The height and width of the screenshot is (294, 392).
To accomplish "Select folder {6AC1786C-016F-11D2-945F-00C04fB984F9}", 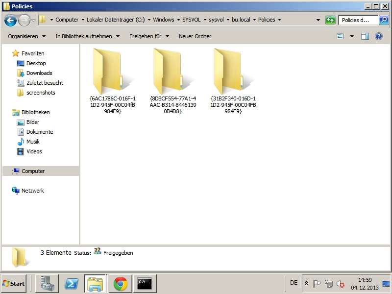I will click(x=113, y=81).
